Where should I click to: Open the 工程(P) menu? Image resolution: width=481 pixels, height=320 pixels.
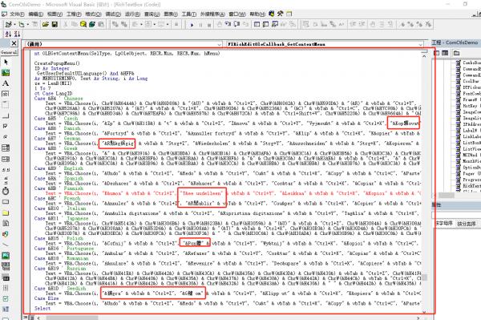pyautogui.click(x=74, y=14)
